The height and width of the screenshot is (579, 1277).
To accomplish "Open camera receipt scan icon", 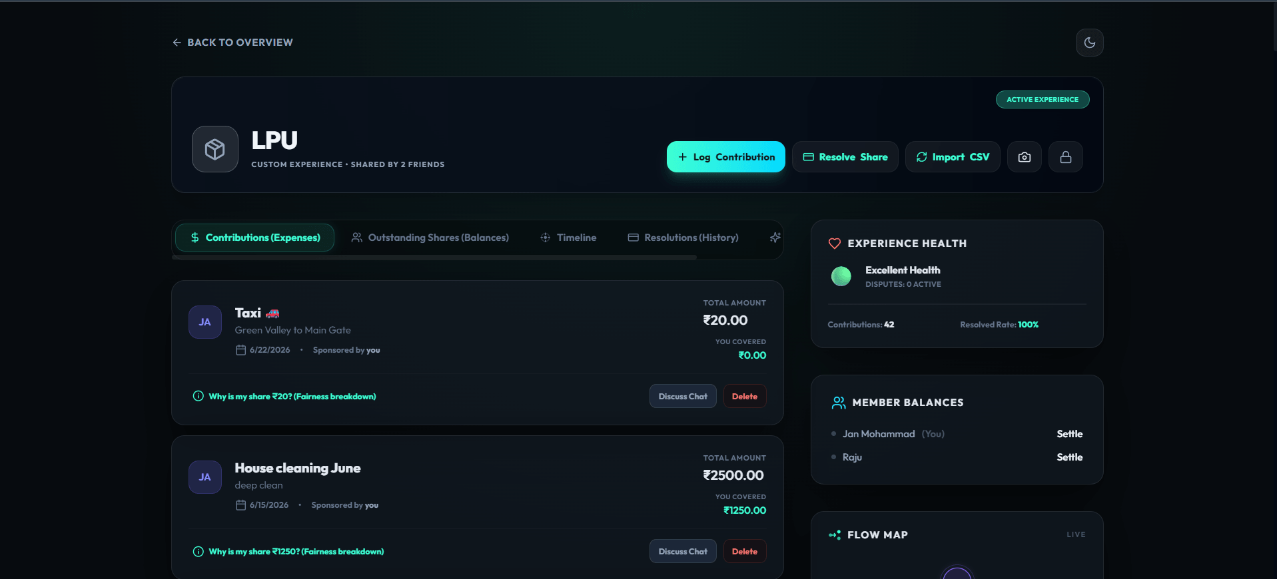I will point(1024,157).
